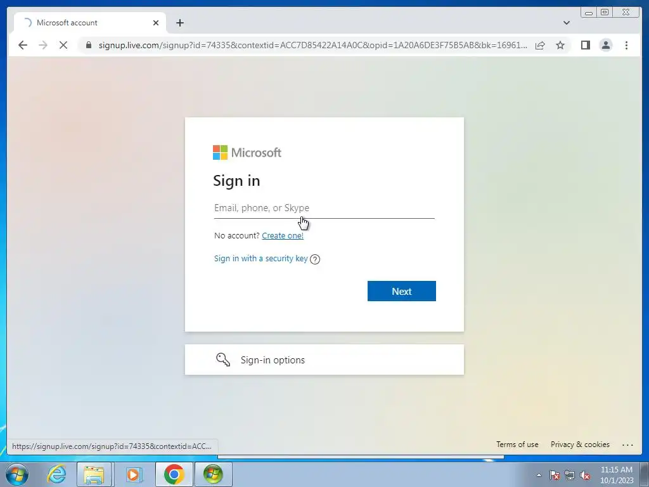Viewport: 649px width, 487px height.
Task: Stop loading the page
Action: point(63,45)
